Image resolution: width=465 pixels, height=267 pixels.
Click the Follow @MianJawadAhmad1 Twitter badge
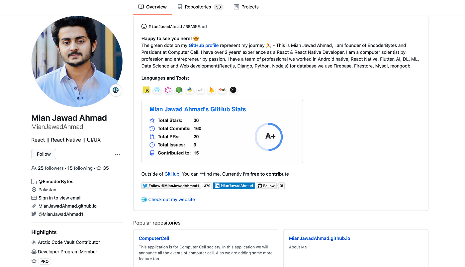click(171, 186)
